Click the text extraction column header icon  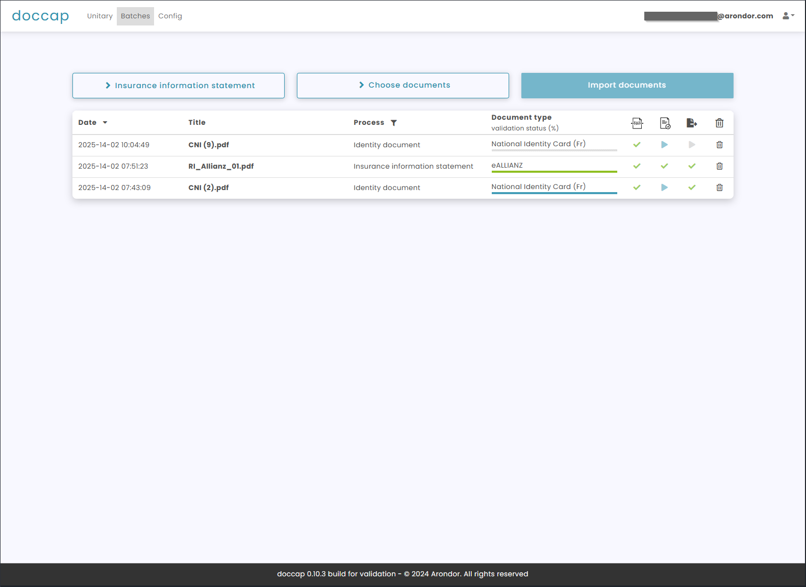pos(637,123)
